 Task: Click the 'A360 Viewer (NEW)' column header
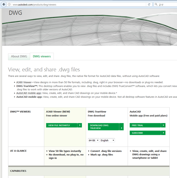[58, 112]
